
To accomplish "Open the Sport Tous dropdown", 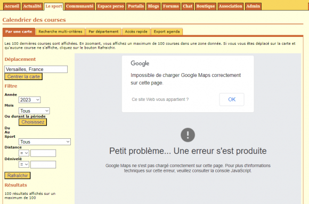I will click(45, 142).
